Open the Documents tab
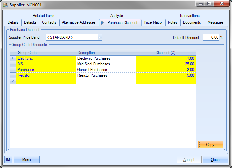232x168 pixels. (x=192, y=22)
